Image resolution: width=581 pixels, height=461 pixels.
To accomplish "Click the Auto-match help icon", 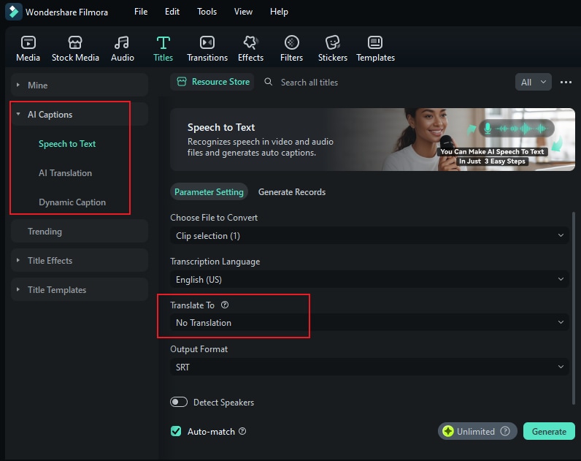I will coord(242,431).
